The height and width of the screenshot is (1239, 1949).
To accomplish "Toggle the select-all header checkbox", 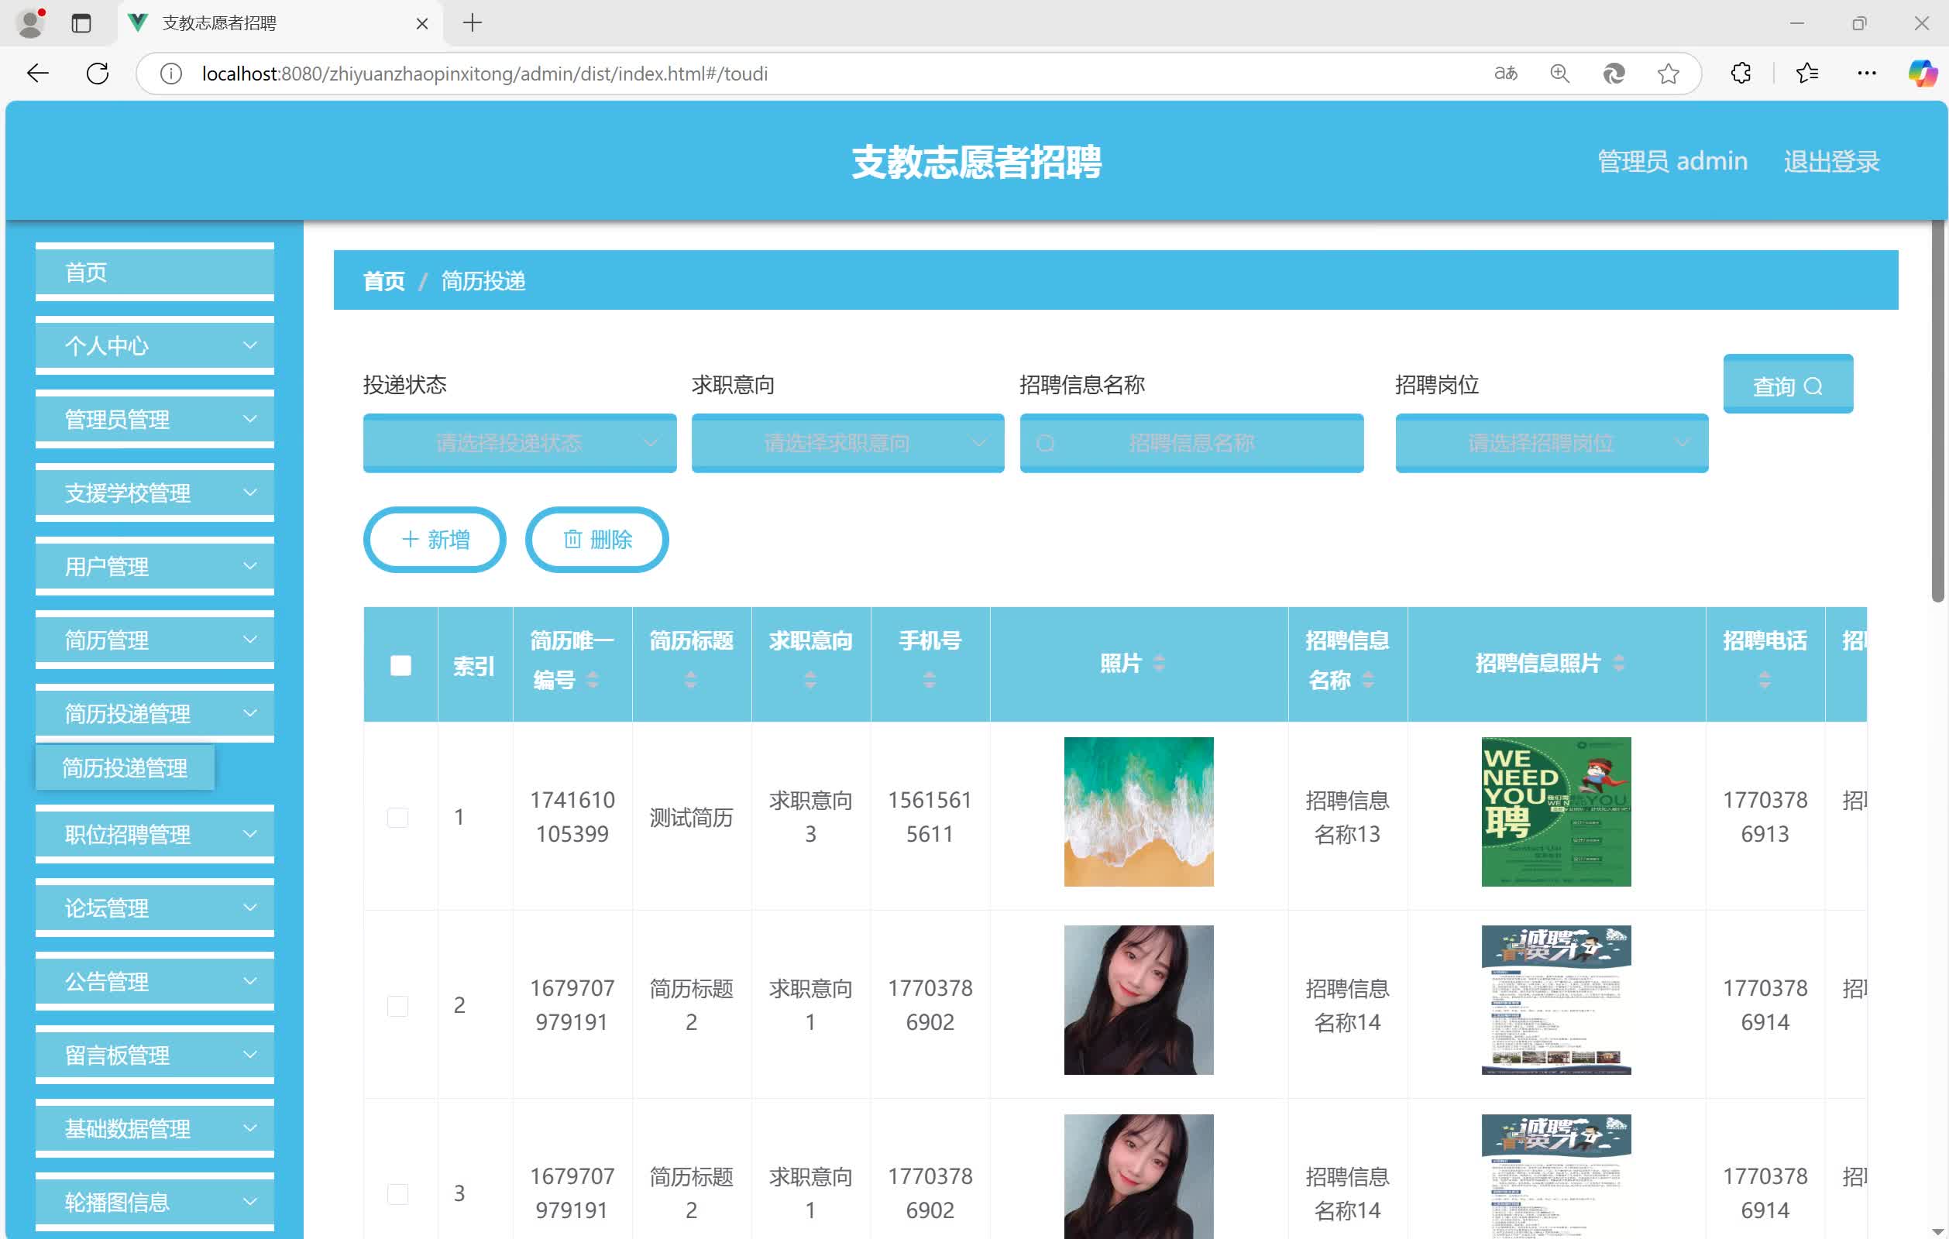I will tap(400, 665).
